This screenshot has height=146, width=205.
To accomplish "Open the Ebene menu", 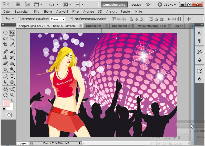I will click(x=48, y=12).
